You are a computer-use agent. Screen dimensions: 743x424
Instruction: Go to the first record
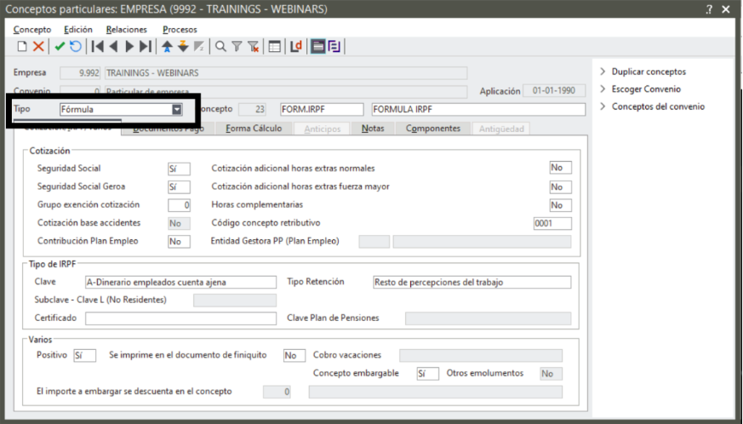(98, 47)
